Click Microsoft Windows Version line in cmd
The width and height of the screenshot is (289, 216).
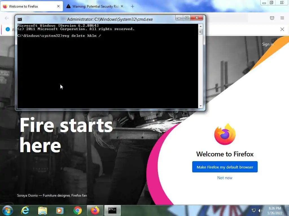58,26
